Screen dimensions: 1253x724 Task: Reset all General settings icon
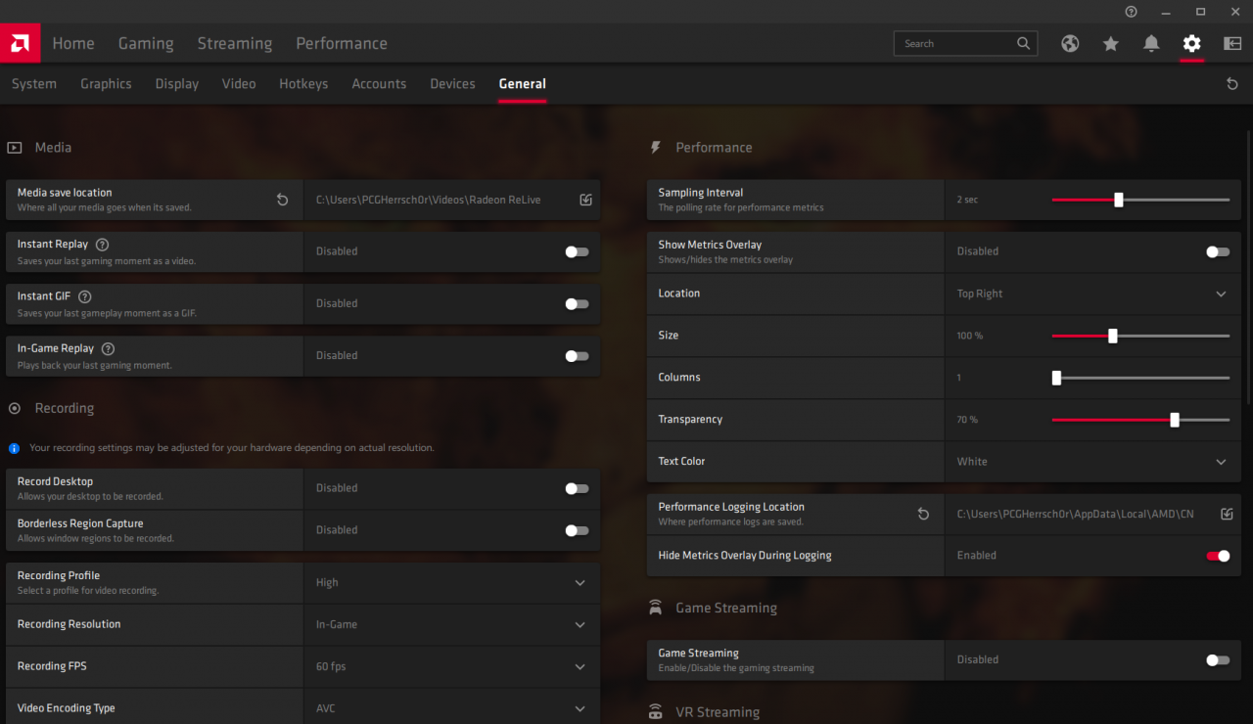[x=1232, y=84]
